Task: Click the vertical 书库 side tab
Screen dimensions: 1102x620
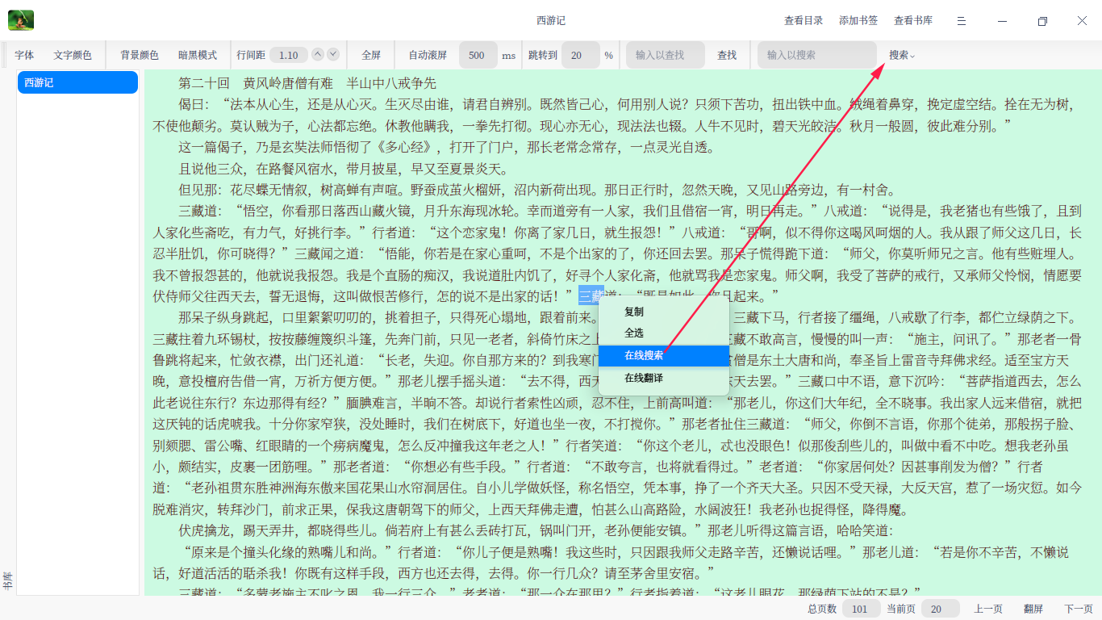Action: tap(7, 580)
